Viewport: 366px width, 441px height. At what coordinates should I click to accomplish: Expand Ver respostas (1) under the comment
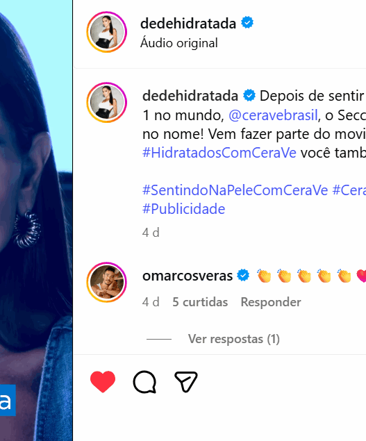click(234, 339)
